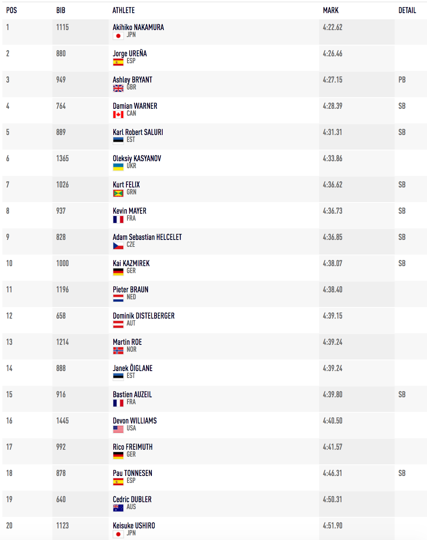Open Rico FREIMUTH athlete page

tap(133, 447)
